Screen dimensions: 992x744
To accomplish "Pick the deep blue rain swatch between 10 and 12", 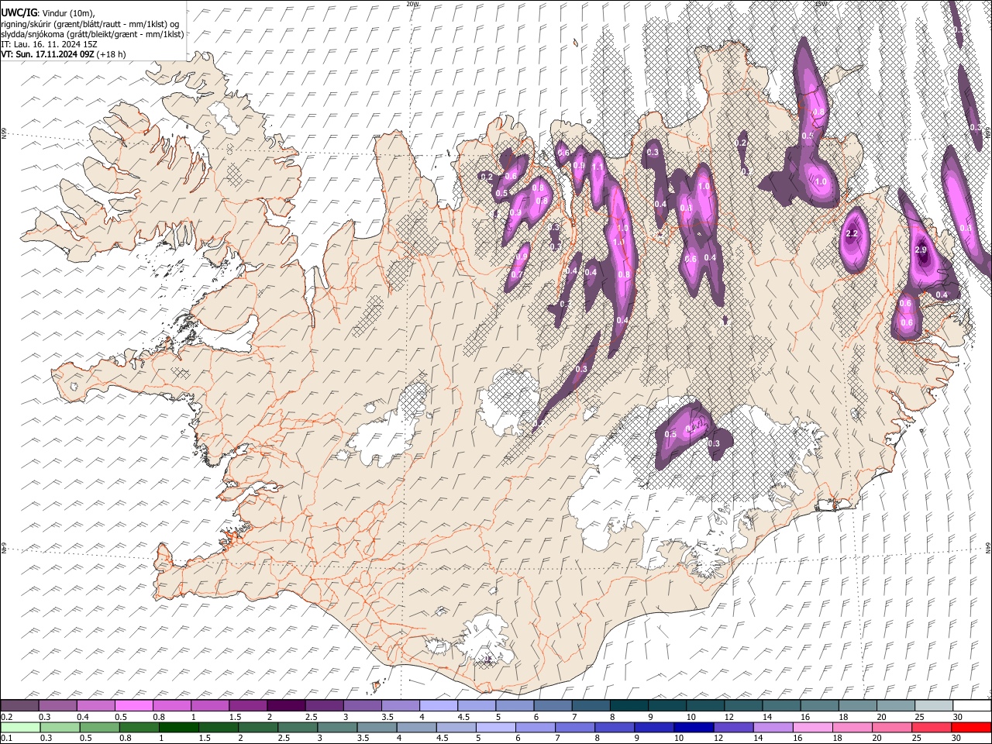I will (x=693, y=727).
